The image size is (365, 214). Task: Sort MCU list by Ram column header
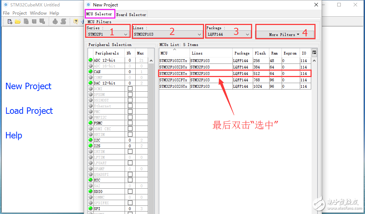pos(275,53)
